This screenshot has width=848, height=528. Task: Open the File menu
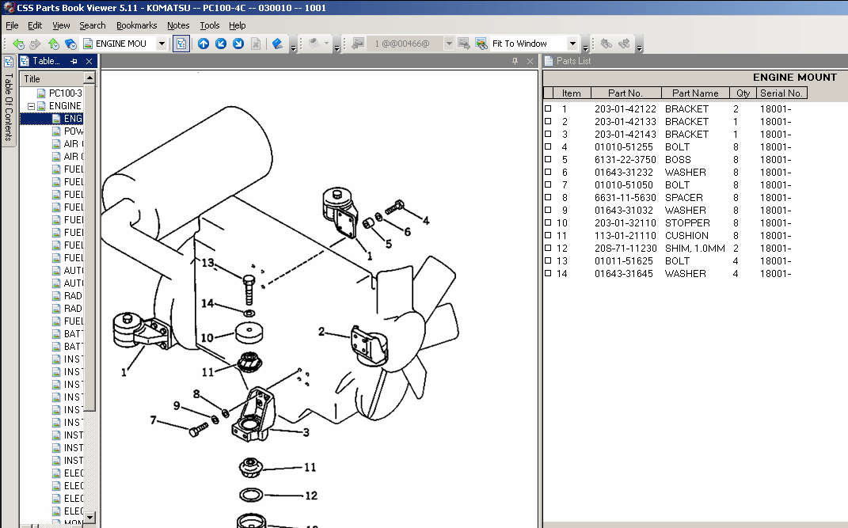pyautogui.click(x=12, y=25)
